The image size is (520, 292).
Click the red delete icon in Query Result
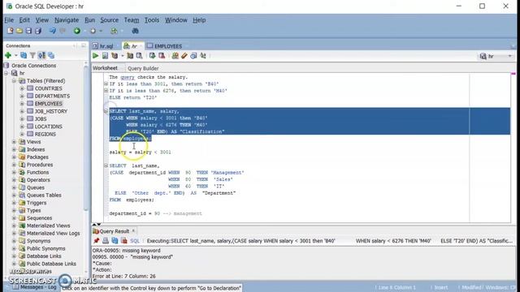tap(124, 241)
